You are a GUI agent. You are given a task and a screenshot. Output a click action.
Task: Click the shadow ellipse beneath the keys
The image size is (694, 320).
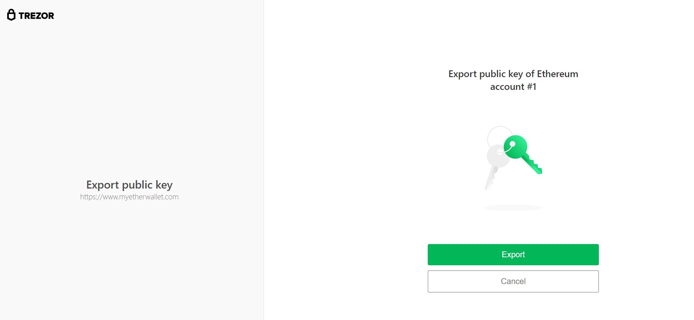click(x=513, y=208)
